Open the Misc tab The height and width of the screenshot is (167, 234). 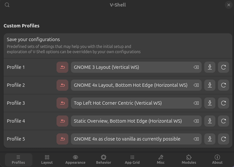160,160
